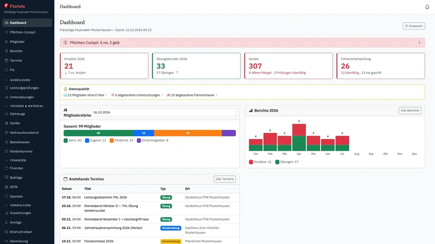Click the Veranstaltung type badge
435x244 pixels.
pyautogui.click(x=171, y=241)
